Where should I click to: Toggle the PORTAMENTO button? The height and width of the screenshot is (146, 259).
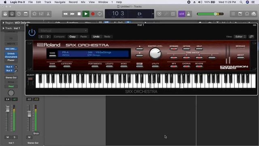95,67
